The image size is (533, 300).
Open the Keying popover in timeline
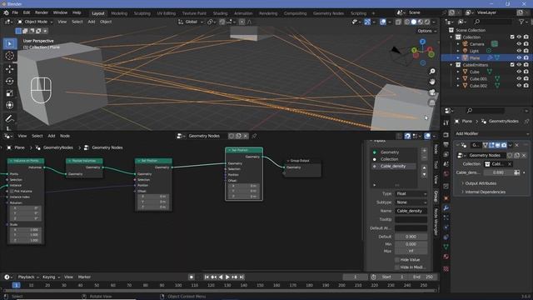click(51, 277)
